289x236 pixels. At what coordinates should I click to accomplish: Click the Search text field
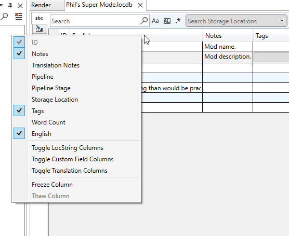(95, 21)
